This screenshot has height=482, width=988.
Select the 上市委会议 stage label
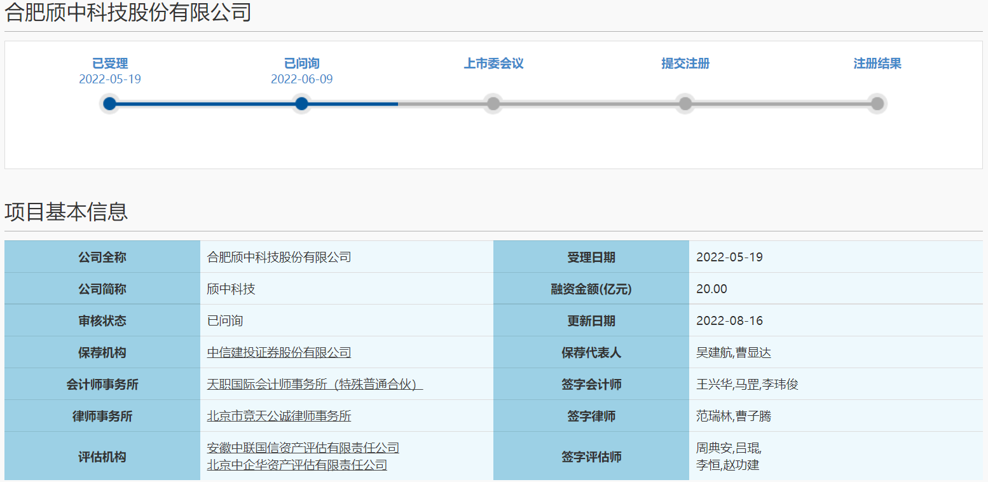pyautogui.click(x=493, y=64)
